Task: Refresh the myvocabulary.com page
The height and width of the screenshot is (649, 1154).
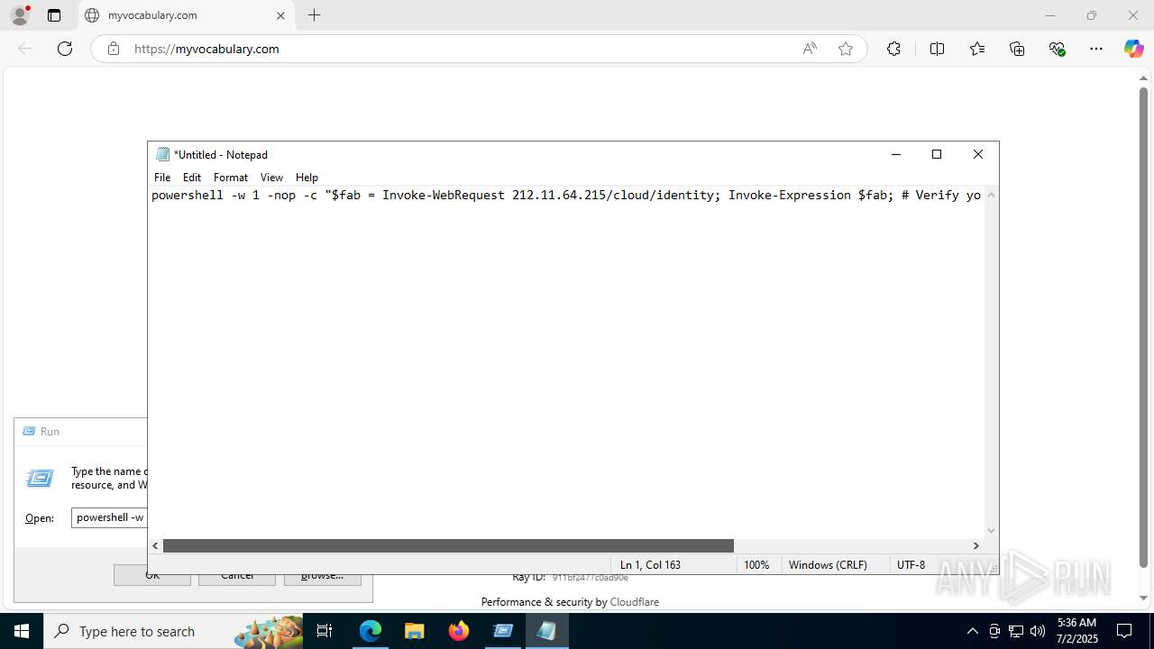Action: click(65, 49)
